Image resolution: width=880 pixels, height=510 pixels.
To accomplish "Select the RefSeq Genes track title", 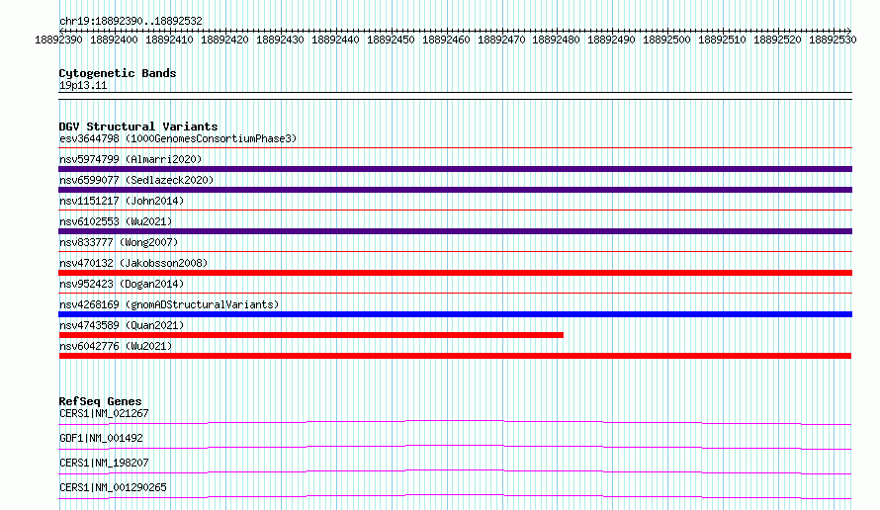I will click(101, 401).
